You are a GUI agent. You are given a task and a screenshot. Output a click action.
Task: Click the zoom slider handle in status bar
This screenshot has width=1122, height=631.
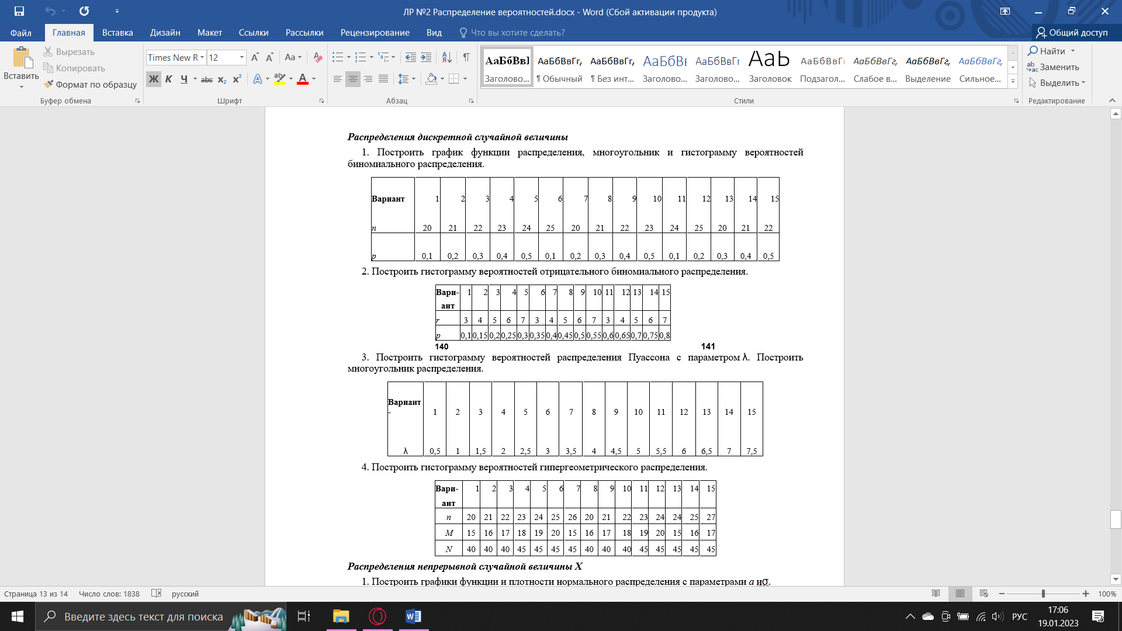coord(1043,594)
